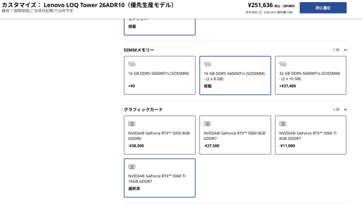Click the ¥251,636 total price
Image resolution: width=362 pixels, height=204 pixels.
pyautogui.click(x=260, y=5)
